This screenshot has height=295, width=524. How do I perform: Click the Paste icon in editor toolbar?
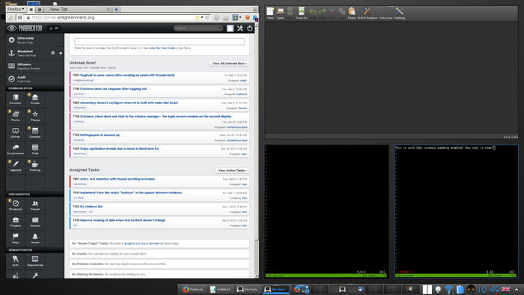pyautogui.click(x=352, y=13)
